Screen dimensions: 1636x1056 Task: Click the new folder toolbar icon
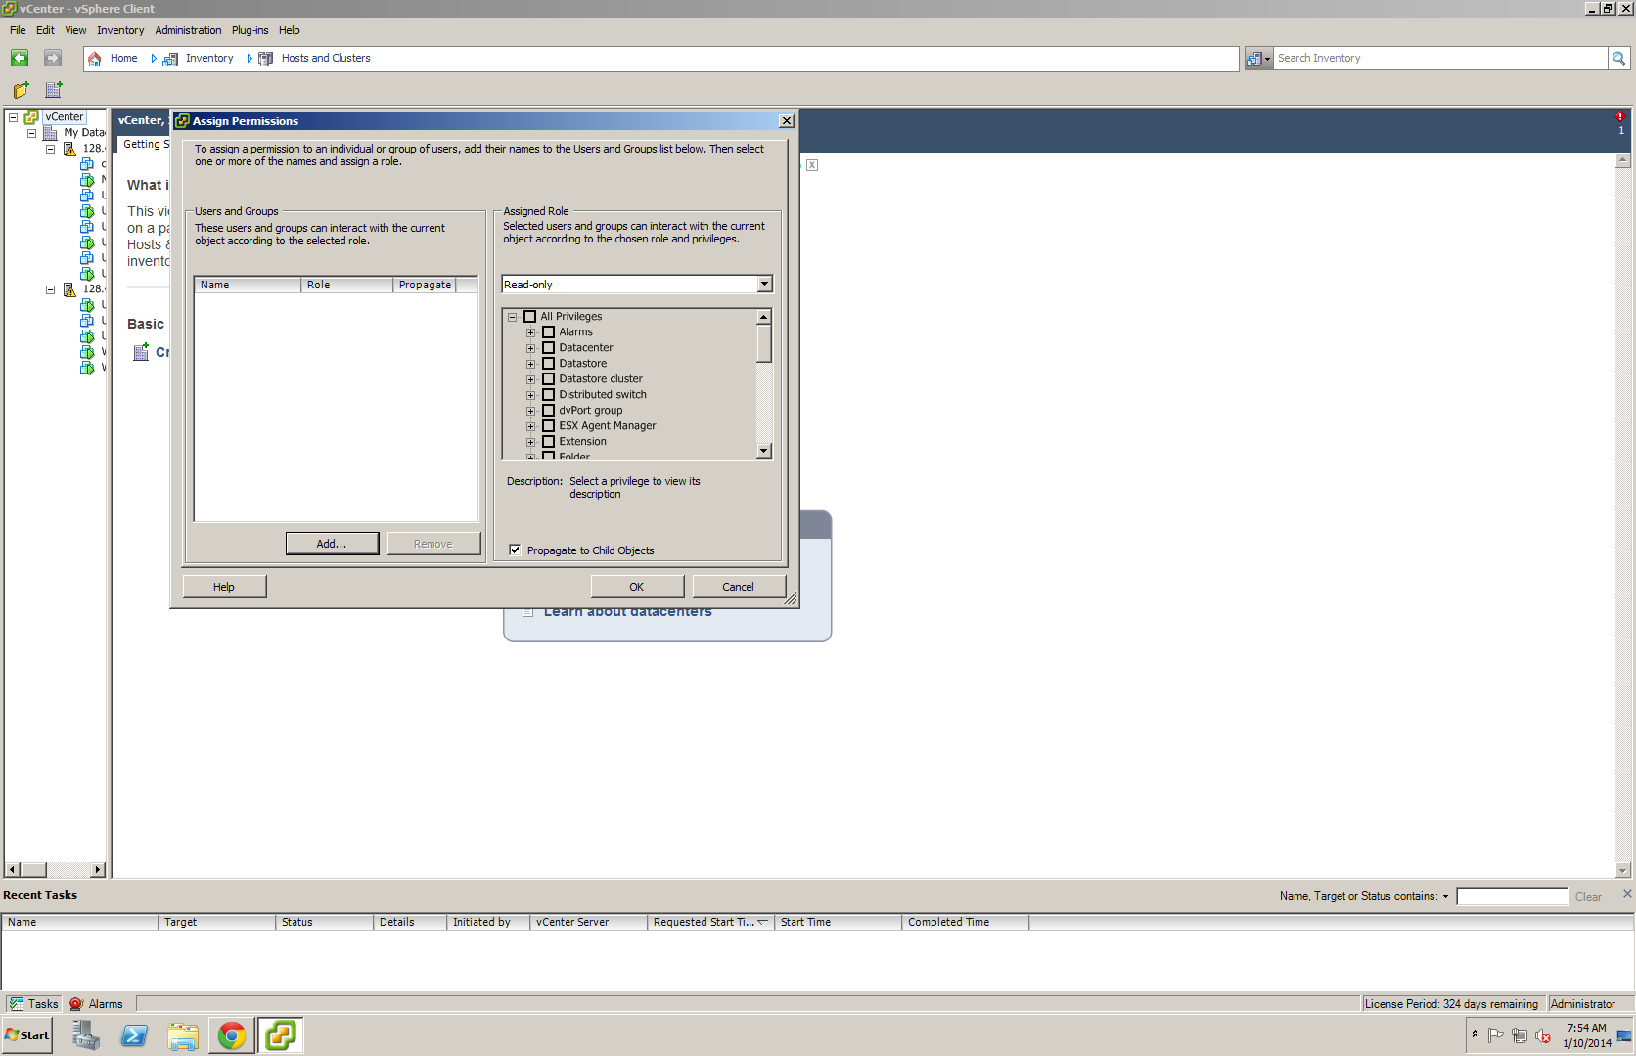coord(22,90)
